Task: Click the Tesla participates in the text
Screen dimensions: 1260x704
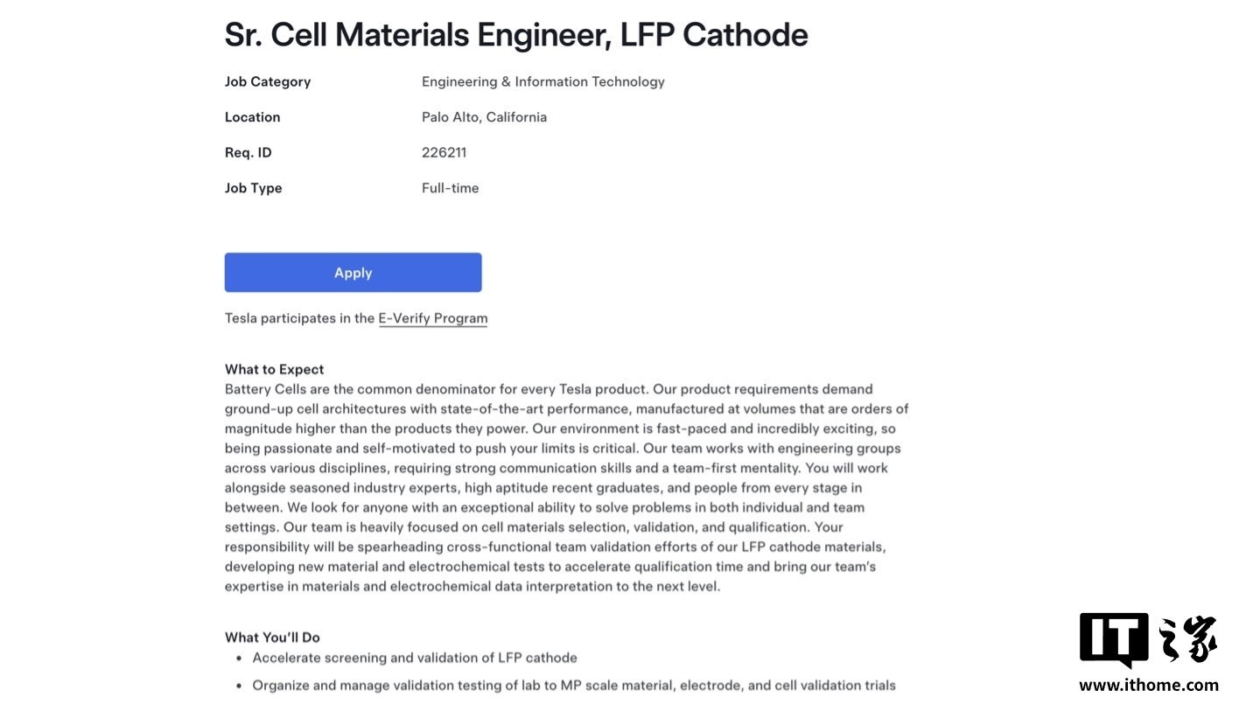Action: pos(299,318)
